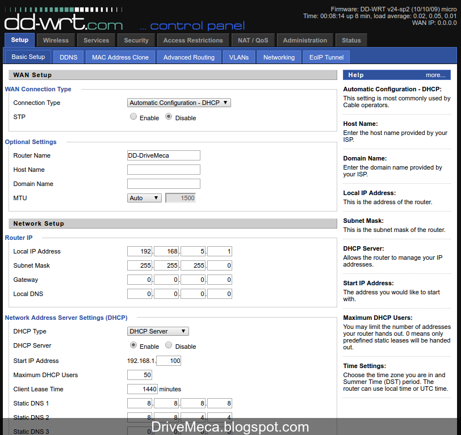
Task: Click Subnet Mask second octet field
Action: pyautogui.click(x=166, y=265)
